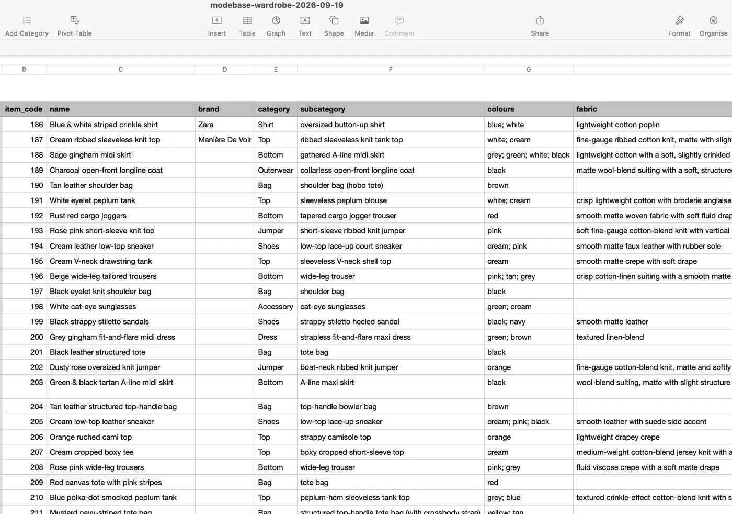Select colours cell 'black; navy'
Viewport: 732px width, 514px height.
529,322
